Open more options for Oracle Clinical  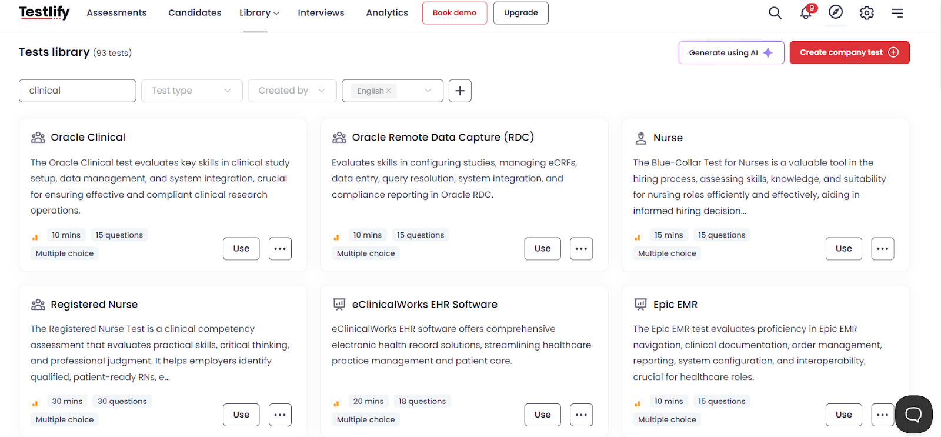click(280, 249)
